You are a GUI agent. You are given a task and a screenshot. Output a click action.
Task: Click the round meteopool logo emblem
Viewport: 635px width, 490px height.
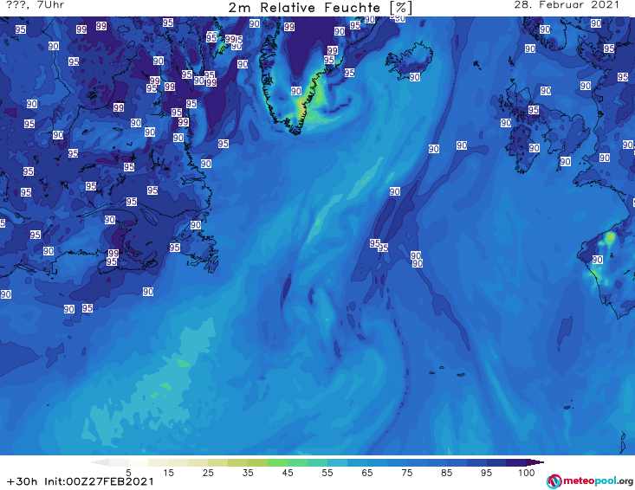(x=554, y=481)
